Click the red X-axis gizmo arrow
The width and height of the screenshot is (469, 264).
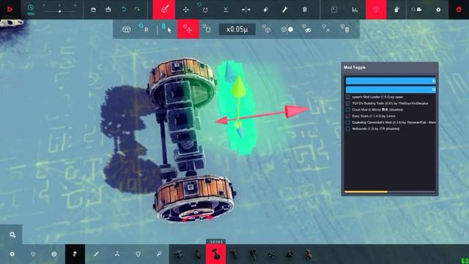[296, 111]
